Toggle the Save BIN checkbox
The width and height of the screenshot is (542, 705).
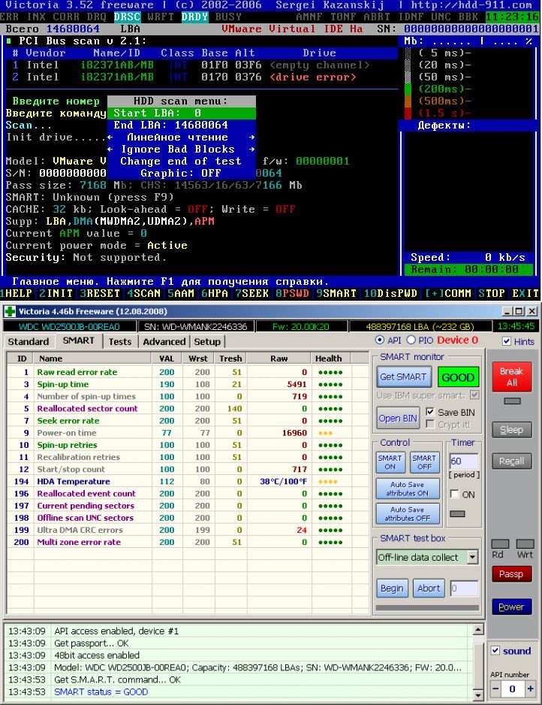click(430, 412)
